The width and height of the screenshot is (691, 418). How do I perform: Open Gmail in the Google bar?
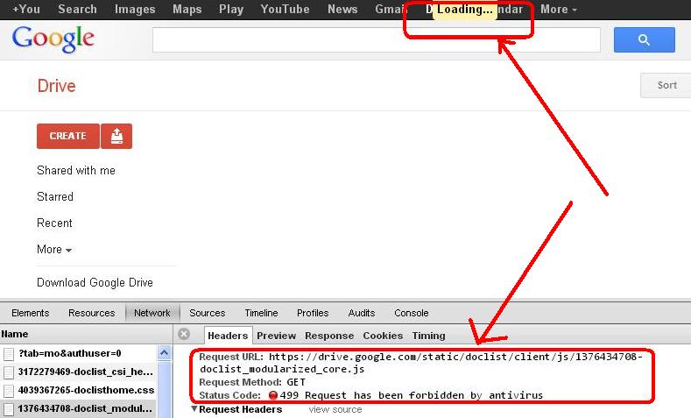point(389,10)
